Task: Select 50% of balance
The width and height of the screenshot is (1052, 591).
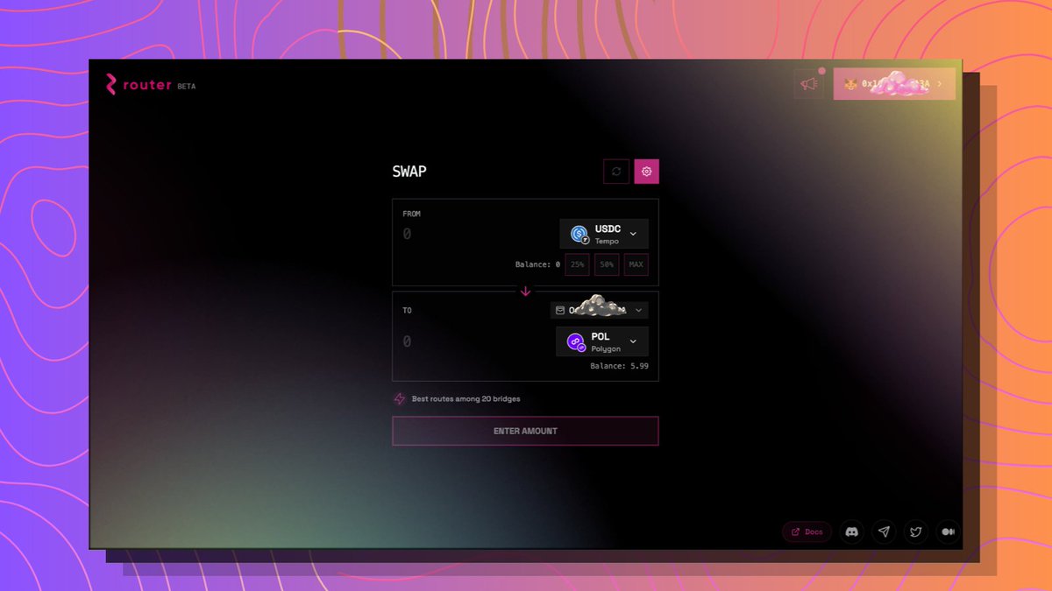Action: click(x=607, y=264)
